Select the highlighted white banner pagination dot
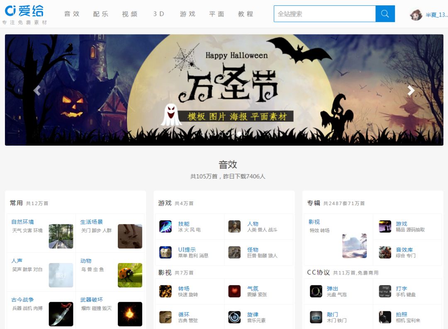 (239, 134)
